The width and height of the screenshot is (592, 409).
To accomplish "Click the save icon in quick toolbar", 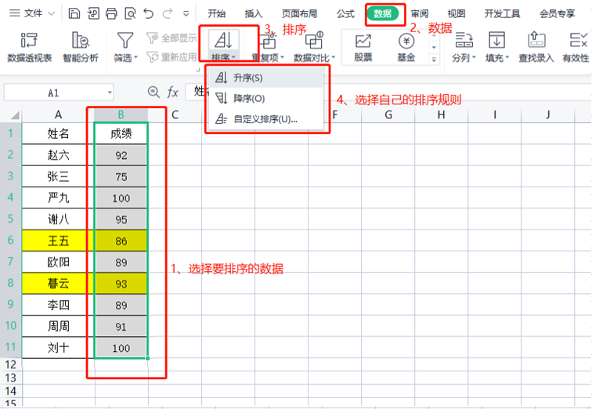I will click(x=74, y=14).
